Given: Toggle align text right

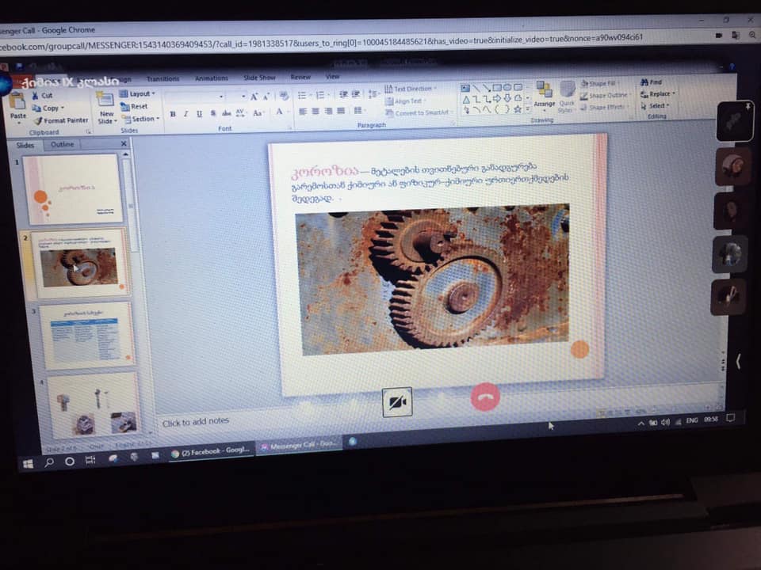Looking at the screenshot, I should pos(328,111).
